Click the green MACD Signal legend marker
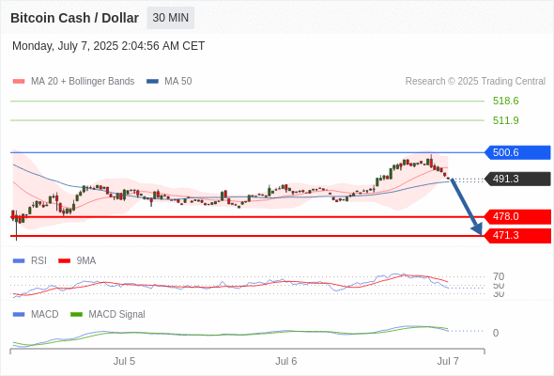 76,314
